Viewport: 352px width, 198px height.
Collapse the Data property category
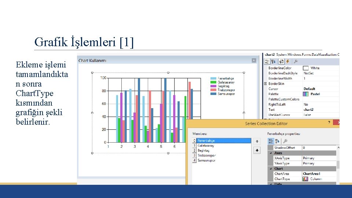click(271, 184)
